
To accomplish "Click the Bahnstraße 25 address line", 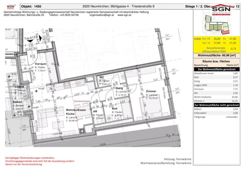I will point(24,15).
